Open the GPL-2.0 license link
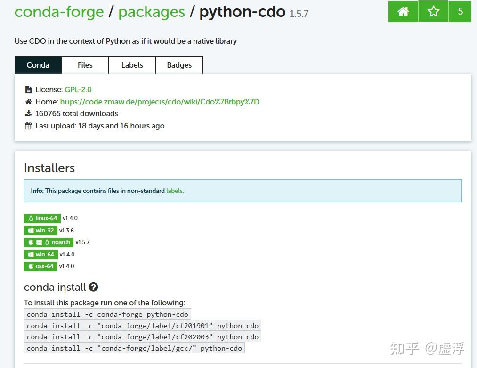This screenshot has width=477, height=368. pyautogui.click(x=78, y=89)
